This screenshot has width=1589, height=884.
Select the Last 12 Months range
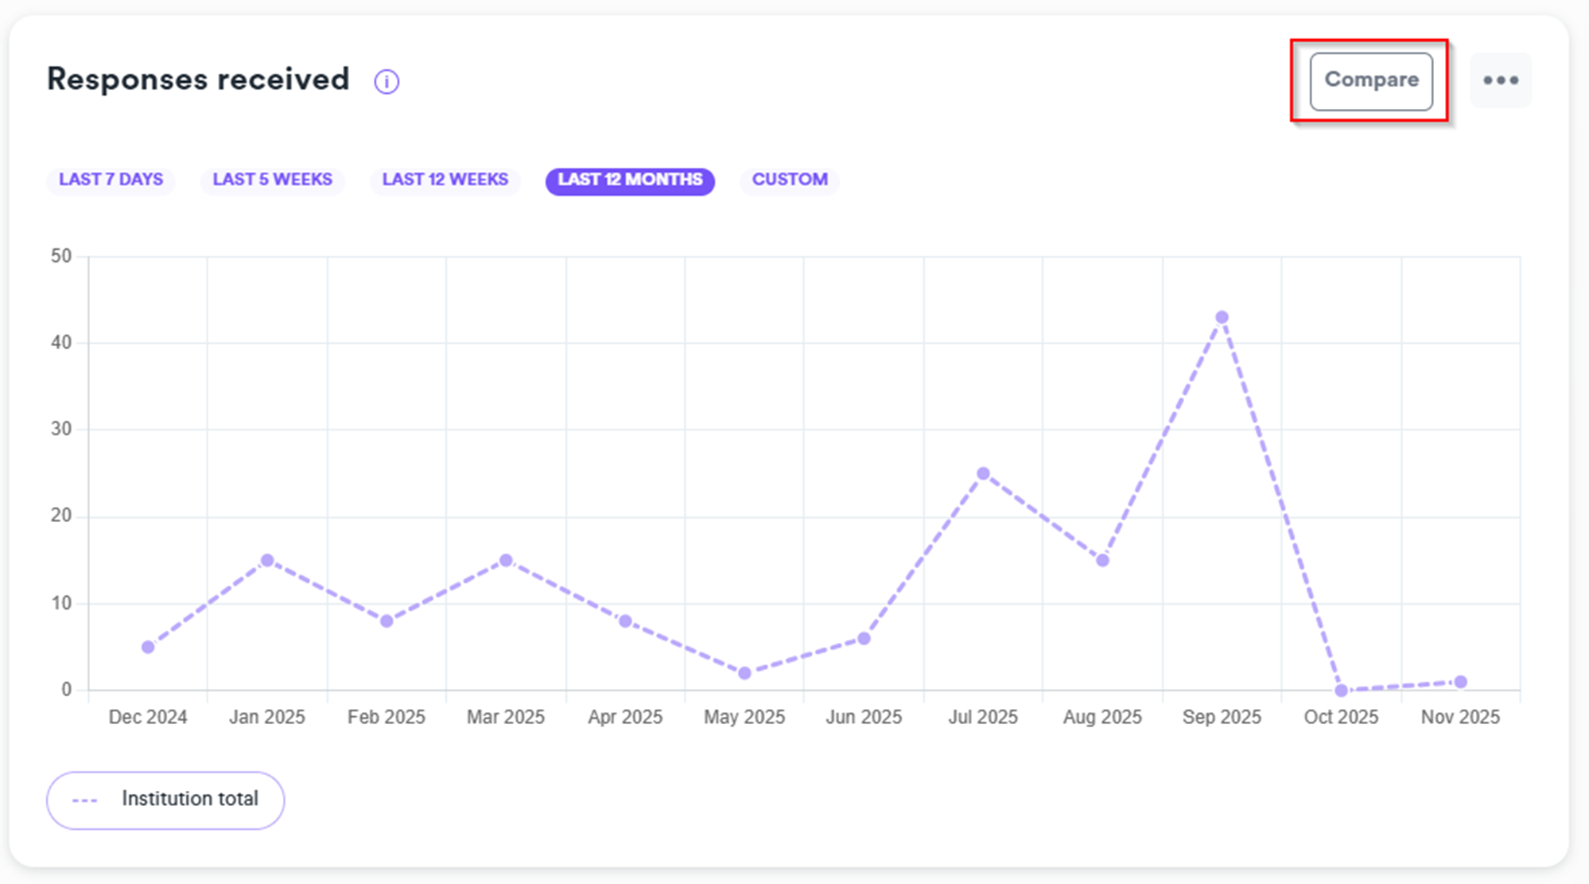point(630,180)
